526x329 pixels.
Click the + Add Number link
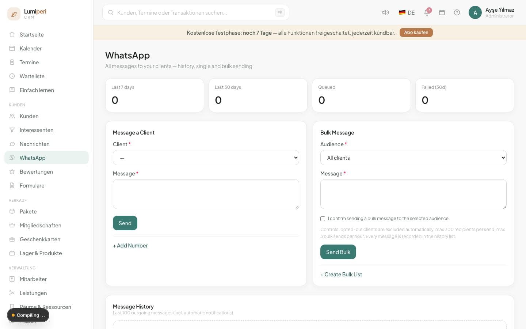(130, 246)
